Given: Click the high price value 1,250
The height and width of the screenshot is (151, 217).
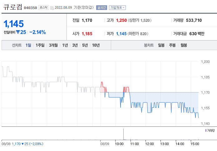Looking at the screenshot, I should pyautogui.click(x=121, y=20).
